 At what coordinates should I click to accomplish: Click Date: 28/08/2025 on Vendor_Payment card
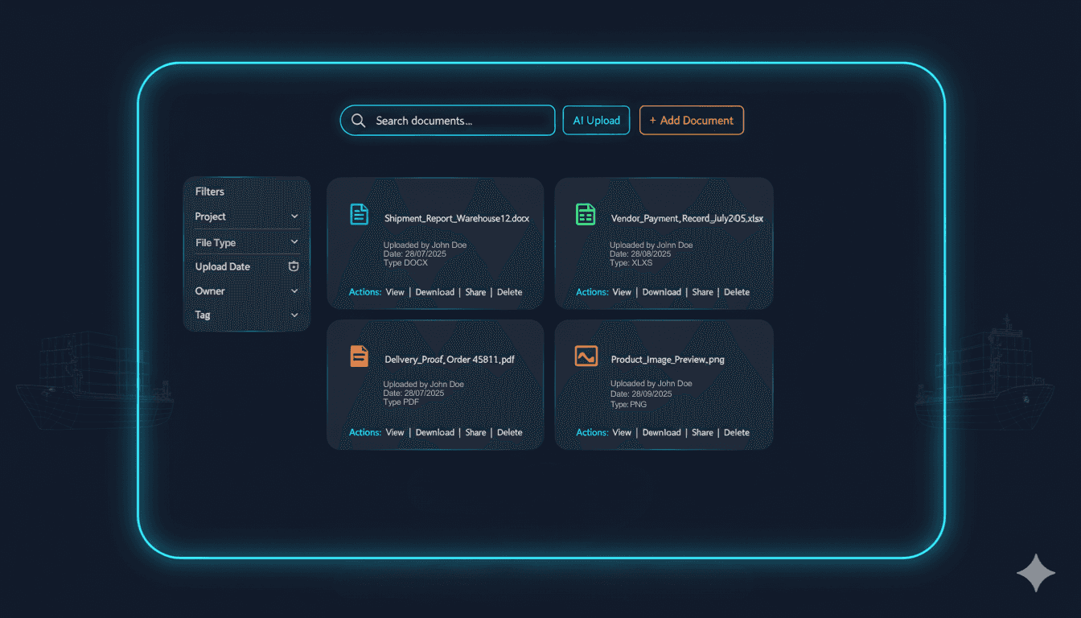(x=641, y=253)
